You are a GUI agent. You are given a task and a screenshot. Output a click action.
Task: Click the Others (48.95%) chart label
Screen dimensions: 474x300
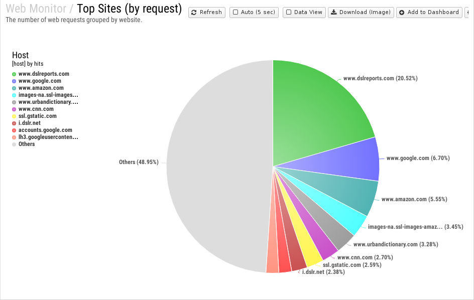[x=139, y=162]
